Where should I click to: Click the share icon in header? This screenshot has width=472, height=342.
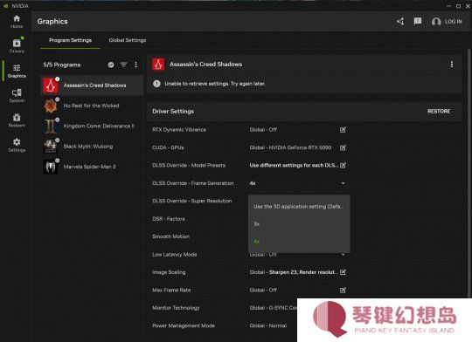(400, 21)
